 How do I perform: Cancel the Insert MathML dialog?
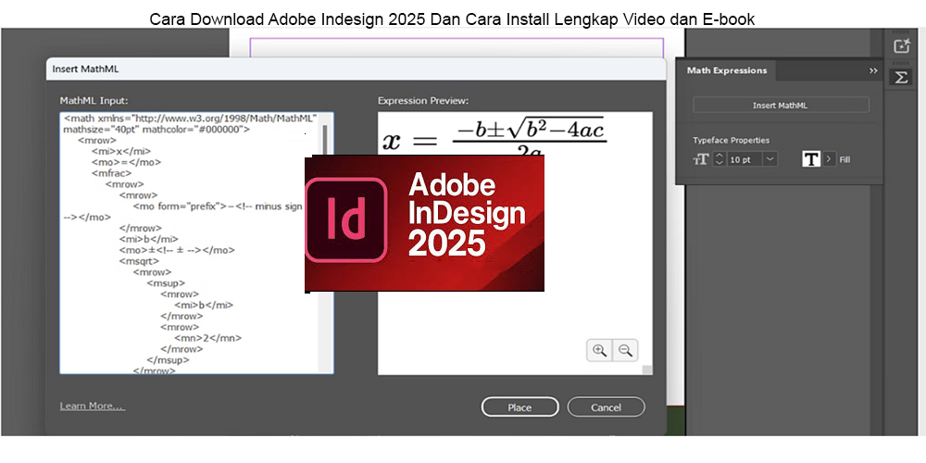[606, 407]
